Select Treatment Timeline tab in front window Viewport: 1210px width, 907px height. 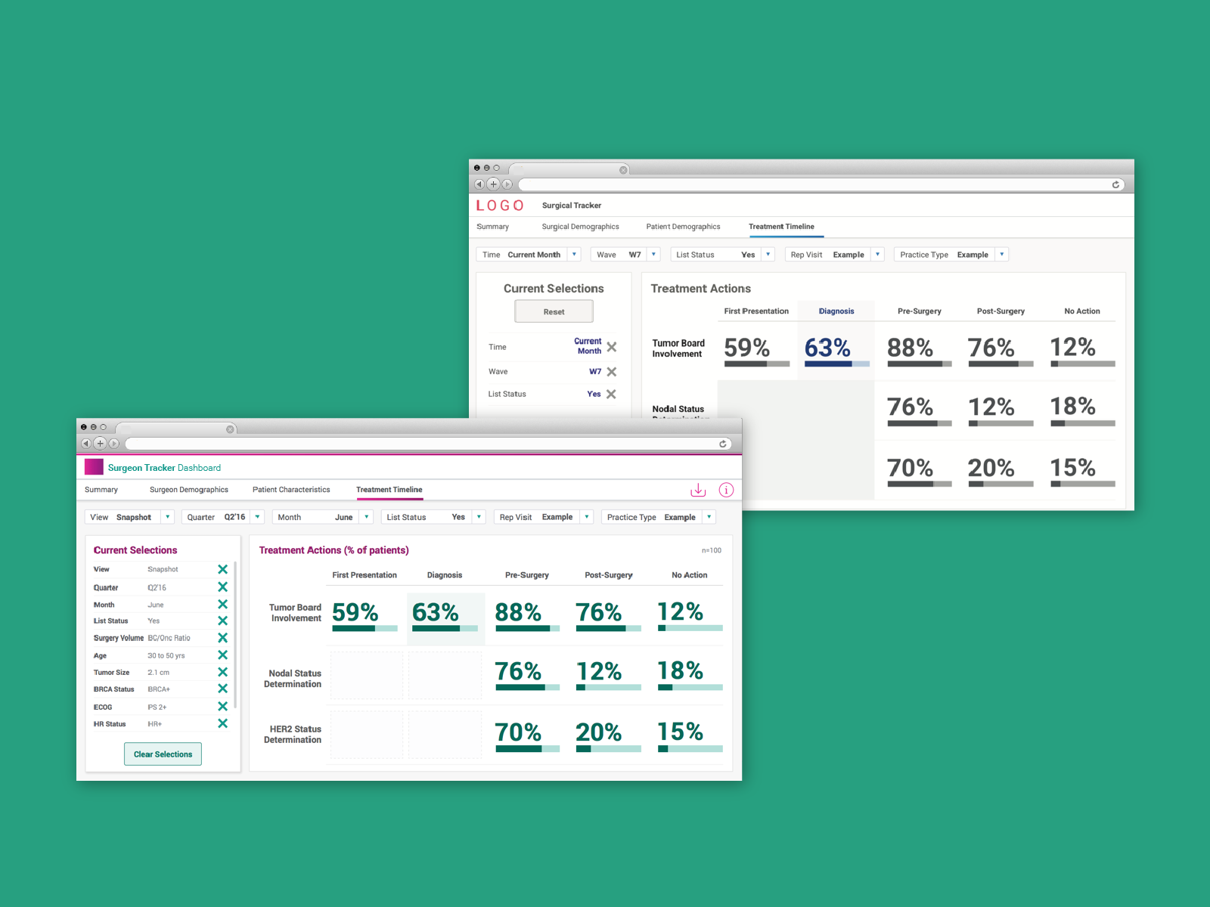(389, 490)
